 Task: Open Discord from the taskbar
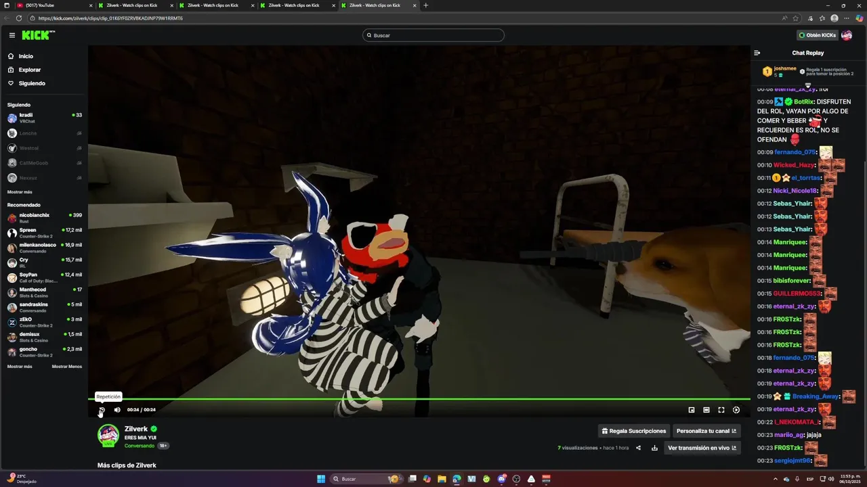tap(501, 479)
